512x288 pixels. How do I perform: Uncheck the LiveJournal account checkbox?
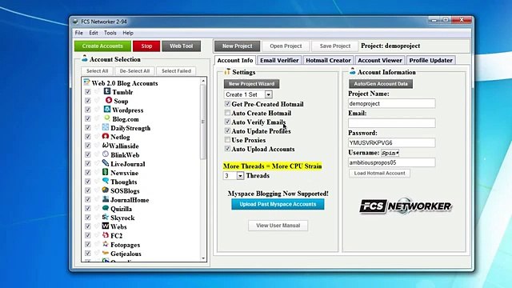[88, 163]
